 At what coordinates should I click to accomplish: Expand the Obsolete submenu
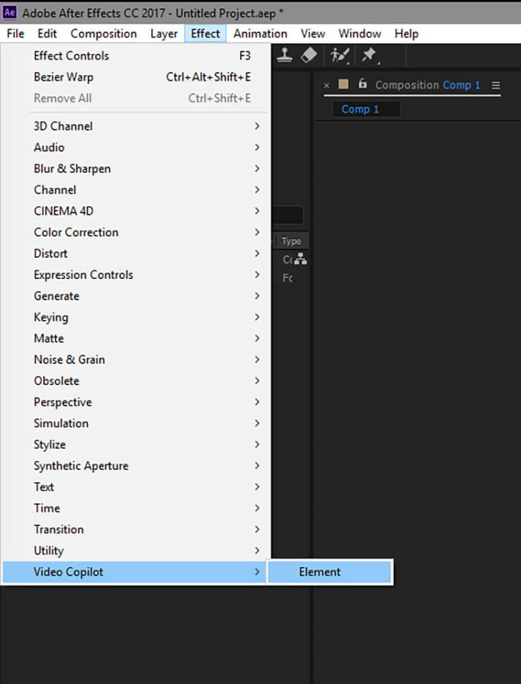tap(136, 381)
